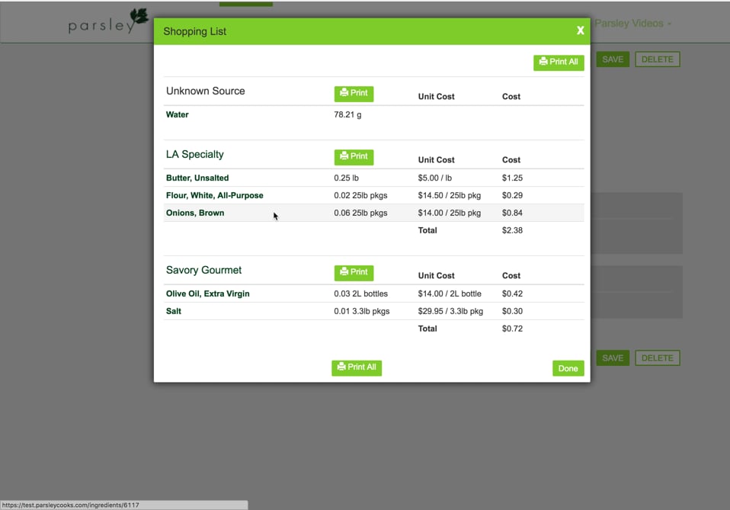Click the printer icon on the top Print All button

tap(543, 62)
